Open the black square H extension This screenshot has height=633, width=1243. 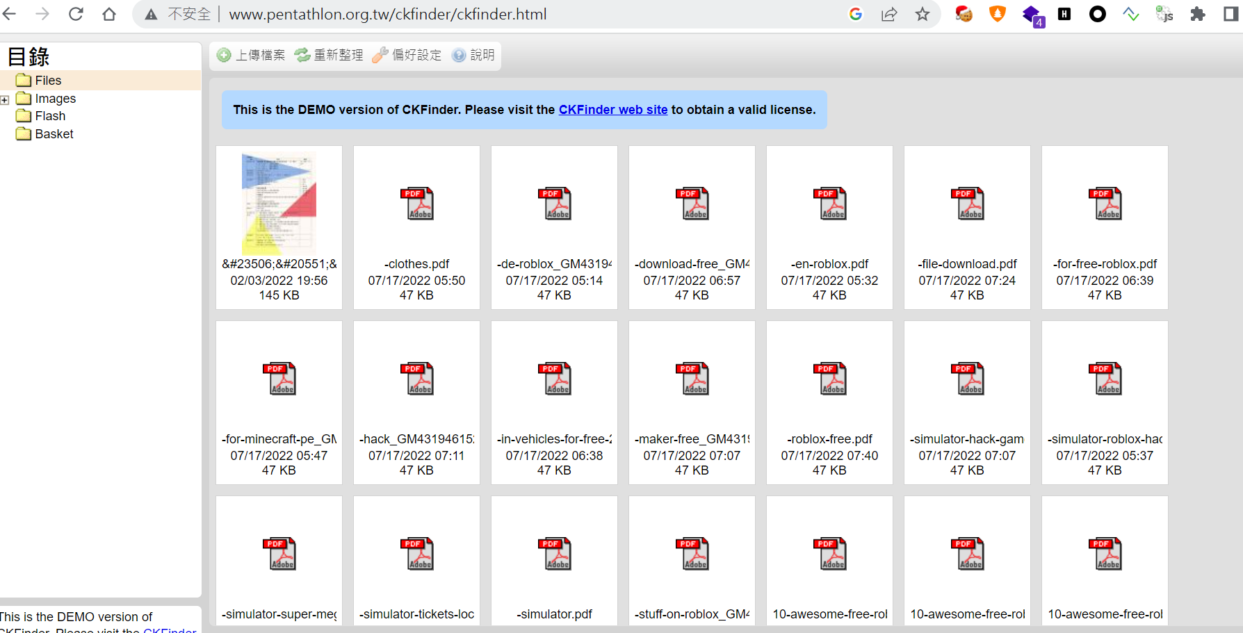pos(1064,14)
